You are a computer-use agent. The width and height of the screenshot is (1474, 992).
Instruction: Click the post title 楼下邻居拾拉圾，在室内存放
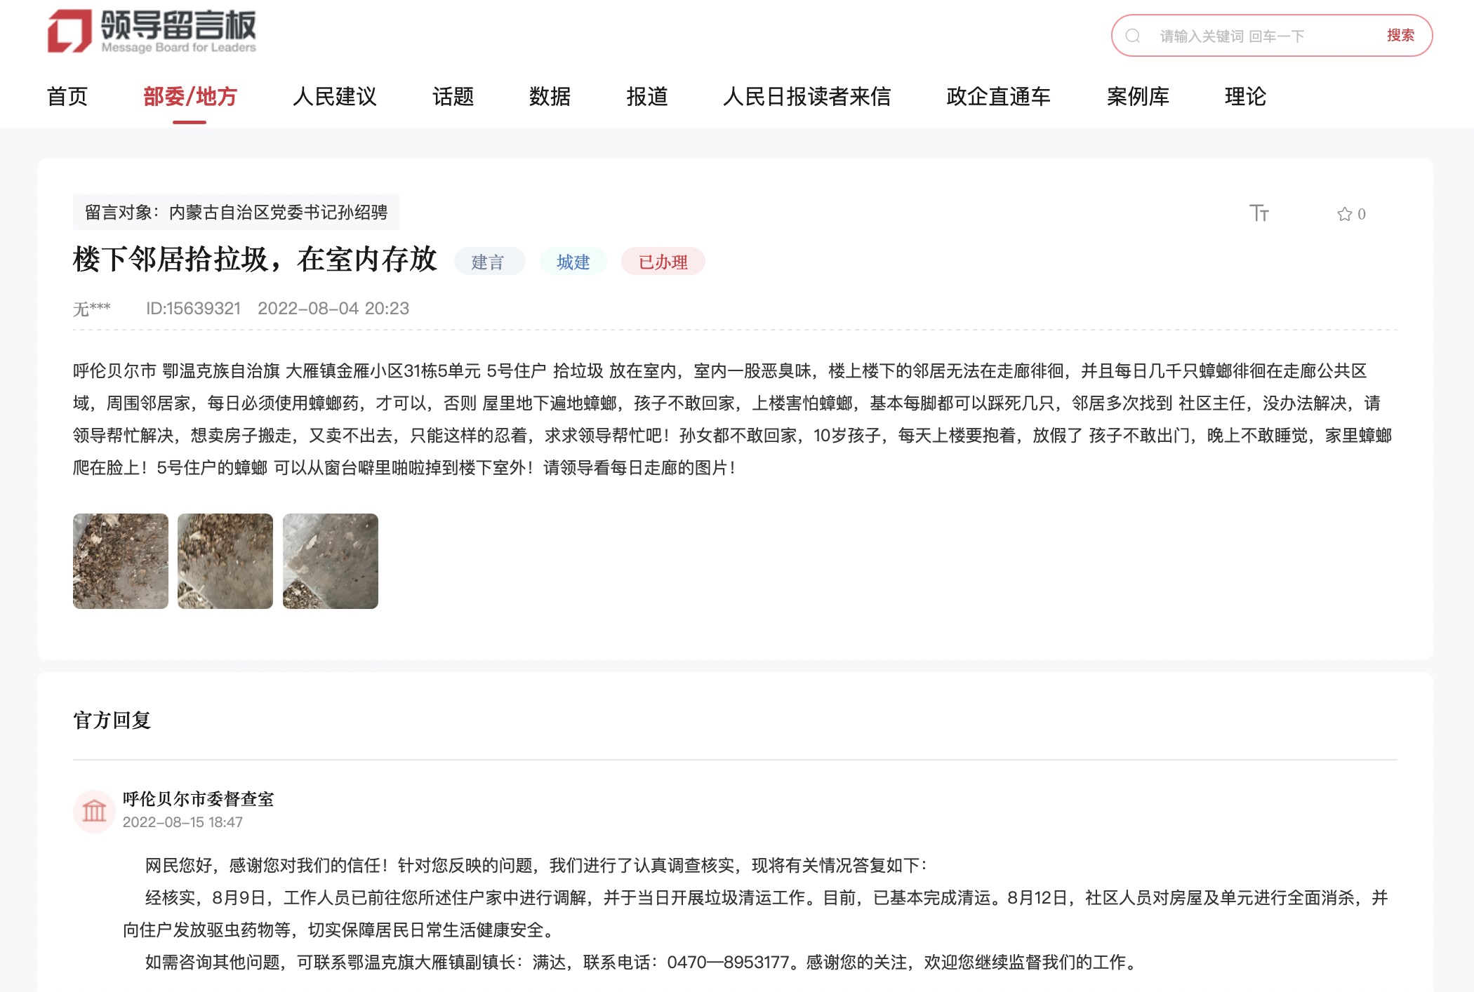(255, 259)
